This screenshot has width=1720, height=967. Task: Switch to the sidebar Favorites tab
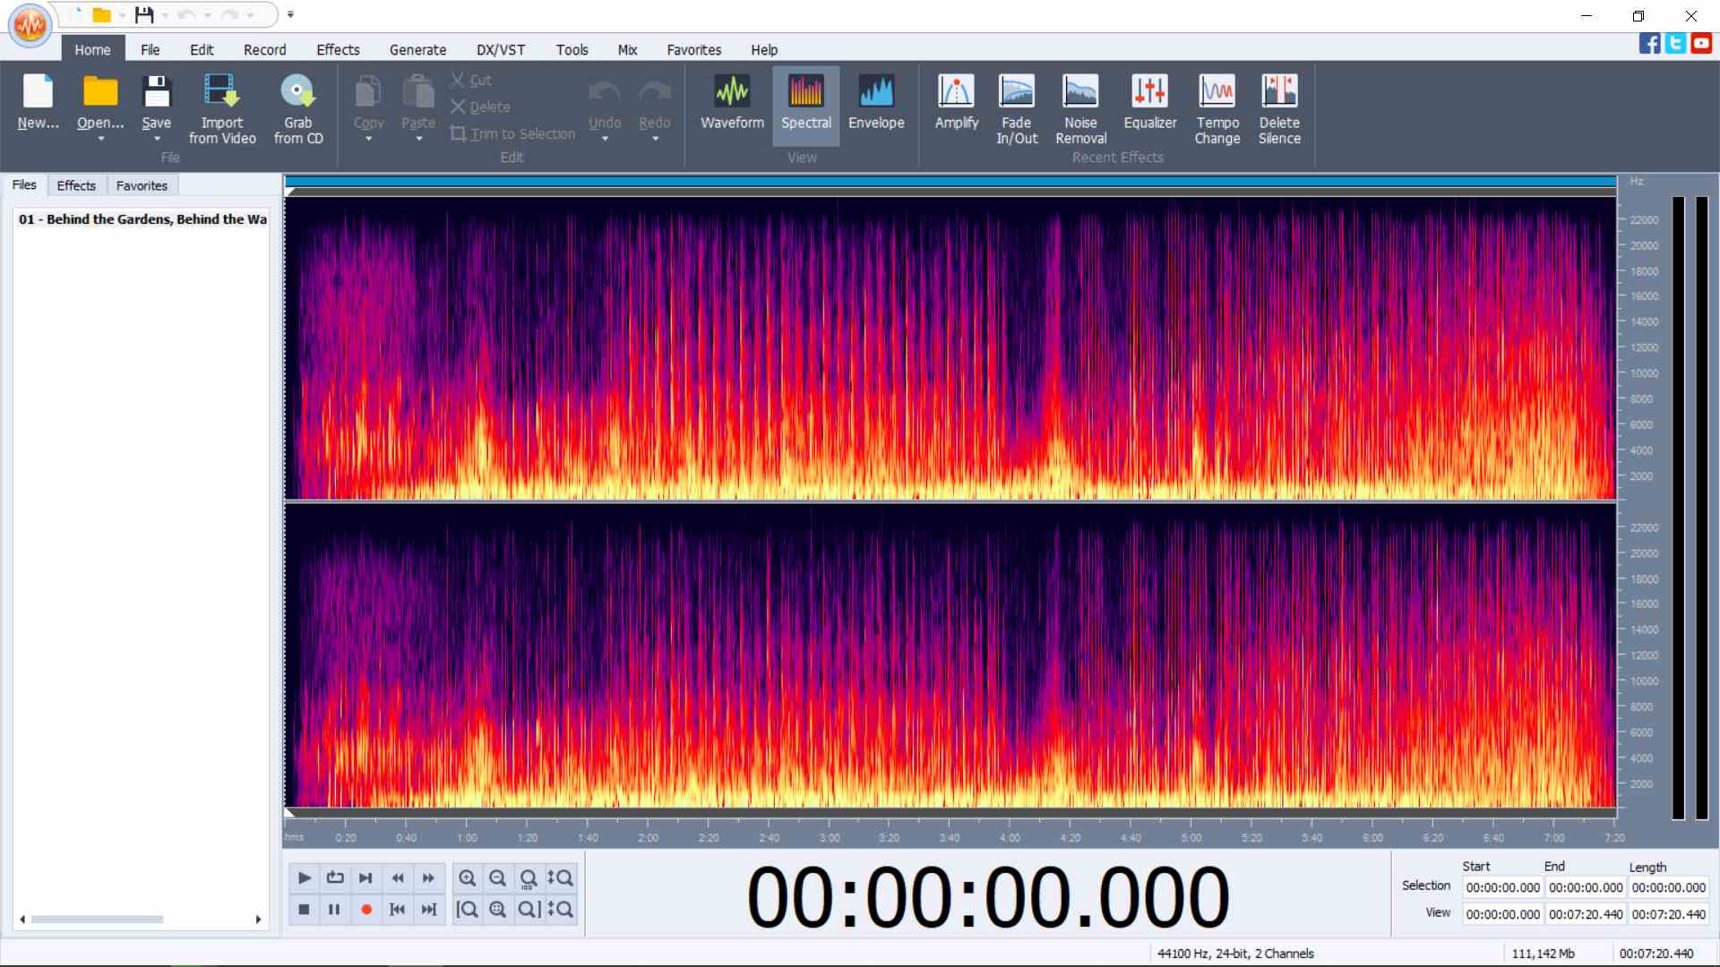coord(142,185)
